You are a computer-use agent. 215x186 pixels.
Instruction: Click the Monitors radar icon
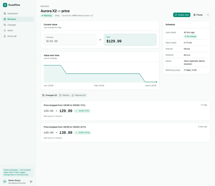(5, 19)
